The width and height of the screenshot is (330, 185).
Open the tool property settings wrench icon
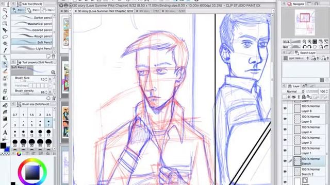tap(54, 98)
